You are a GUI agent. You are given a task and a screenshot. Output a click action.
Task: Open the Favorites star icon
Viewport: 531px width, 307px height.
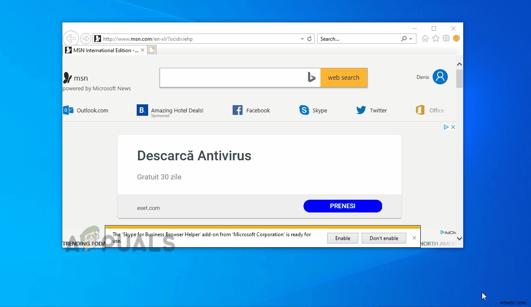pos(435,38)
